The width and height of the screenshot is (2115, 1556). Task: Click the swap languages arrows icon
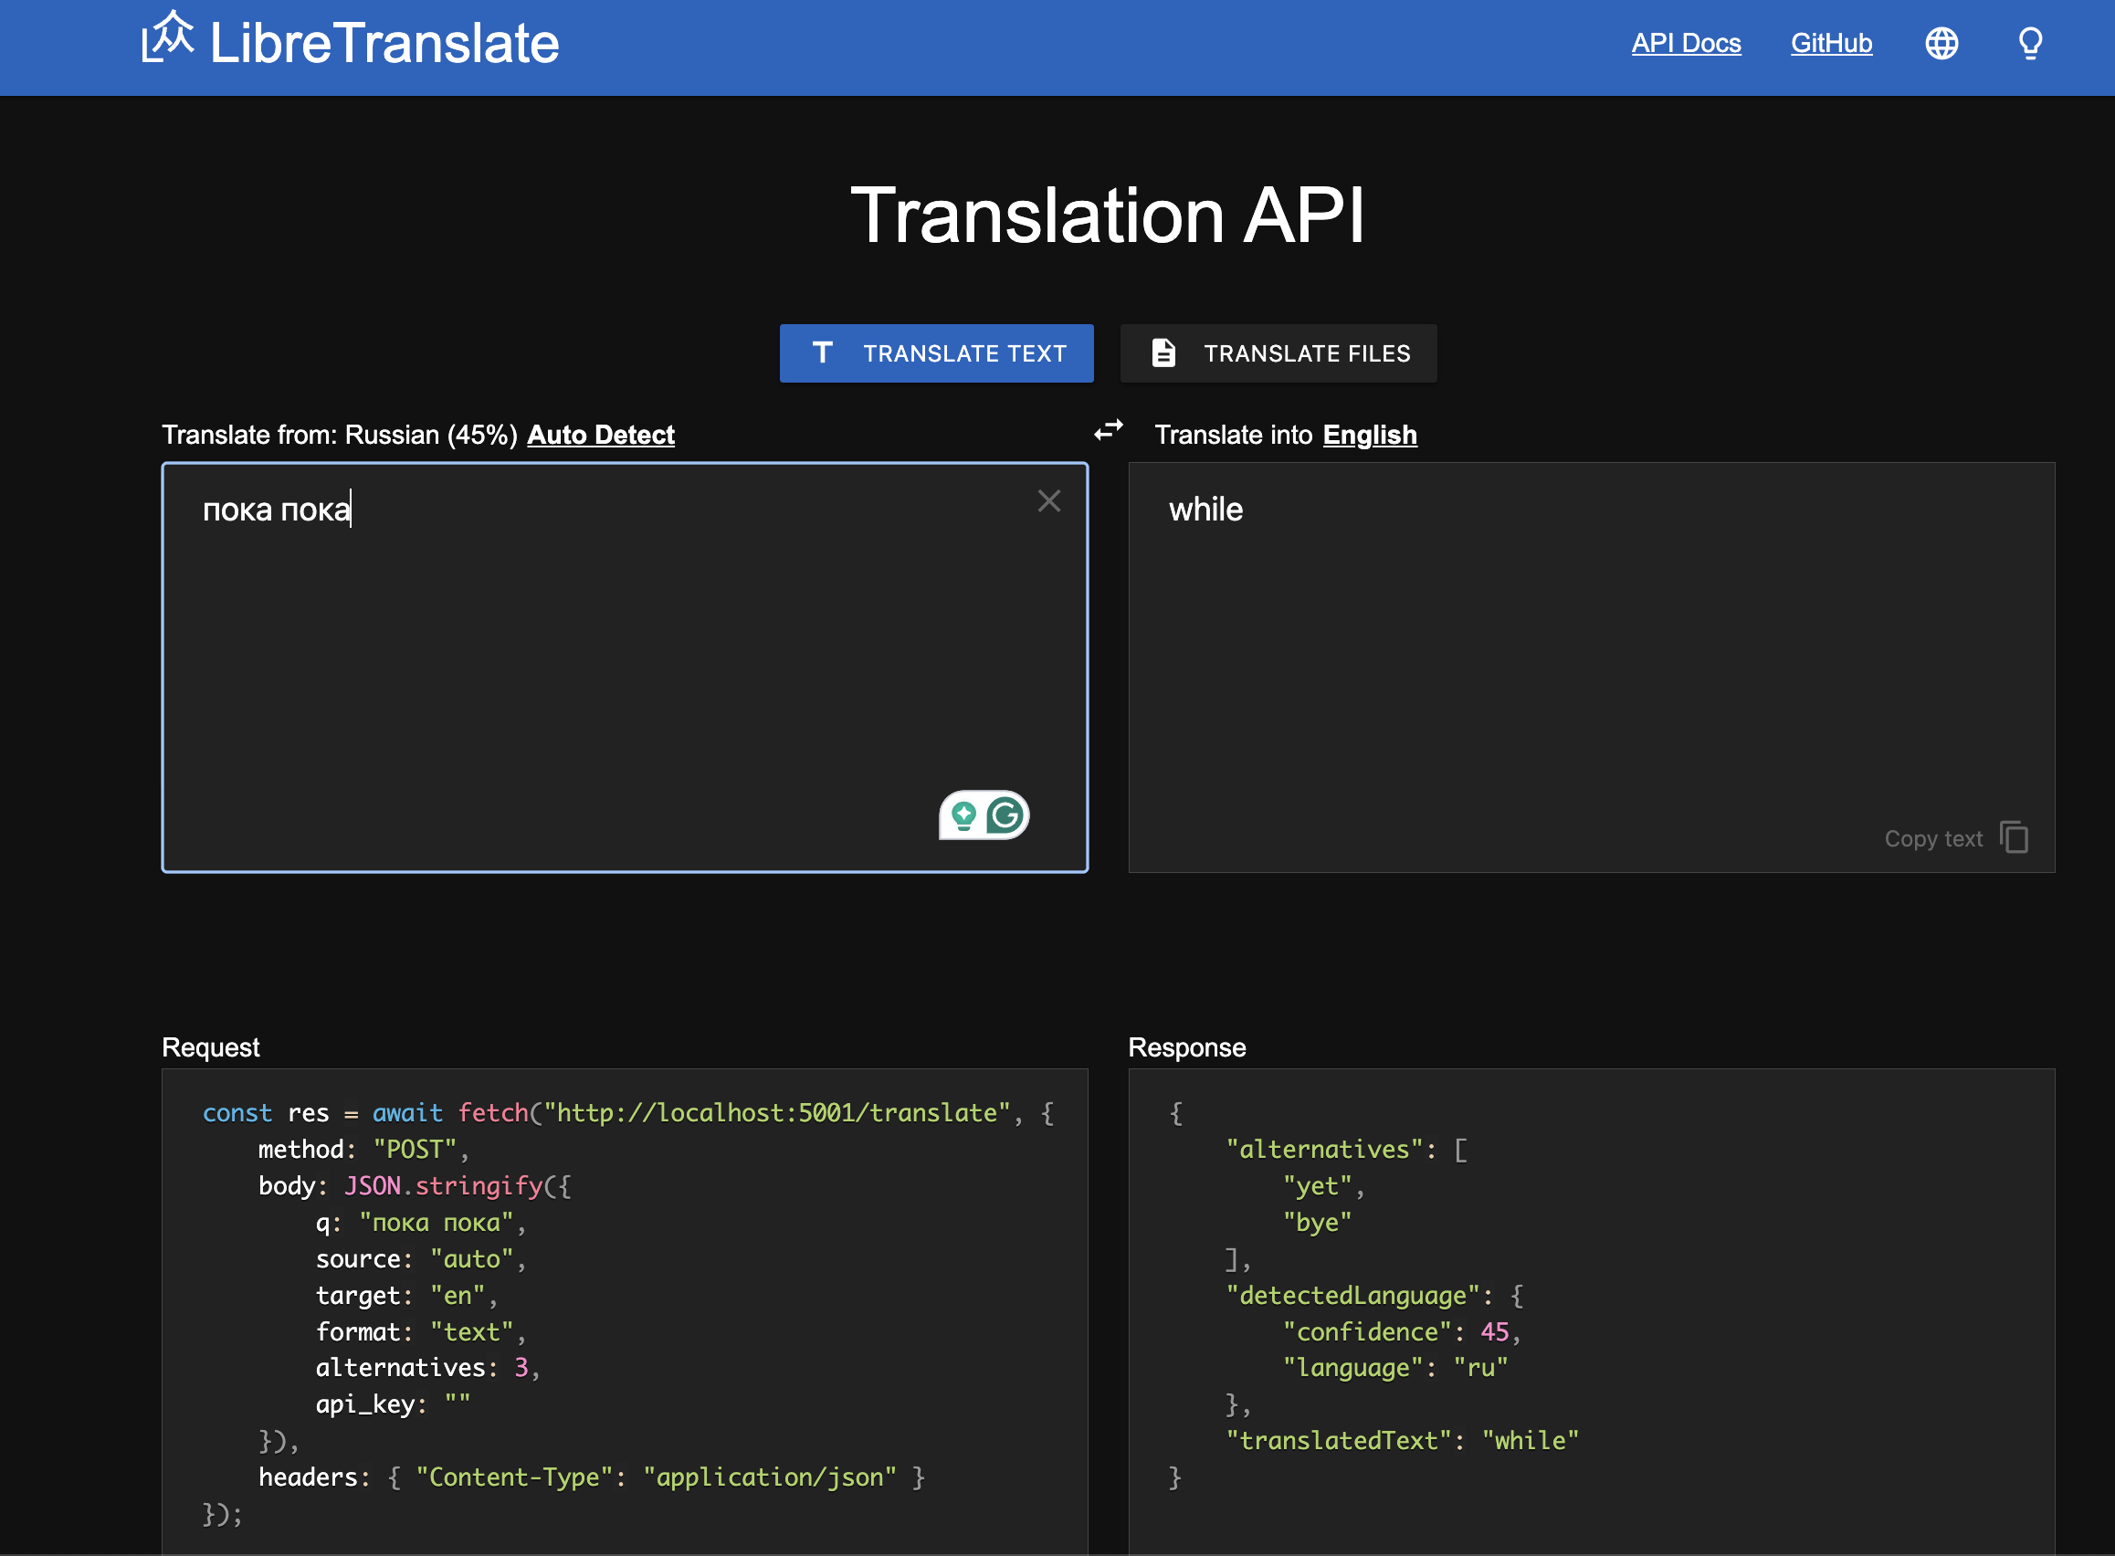[x=1109, y=430]
